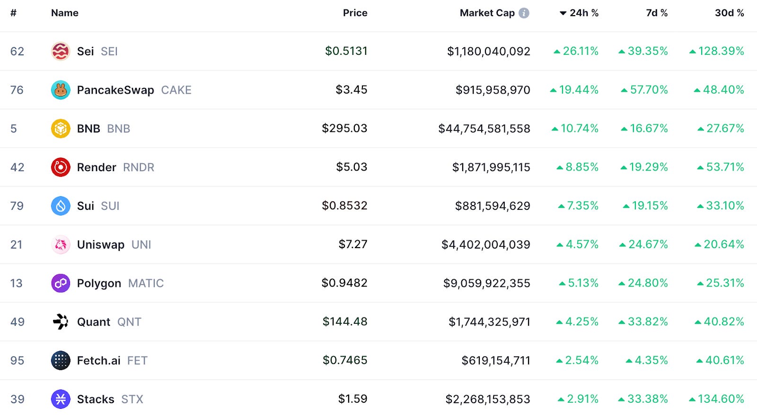Click market cap $44,754,581,558
This screenshot has width=757, height=415.
(484, 129)
